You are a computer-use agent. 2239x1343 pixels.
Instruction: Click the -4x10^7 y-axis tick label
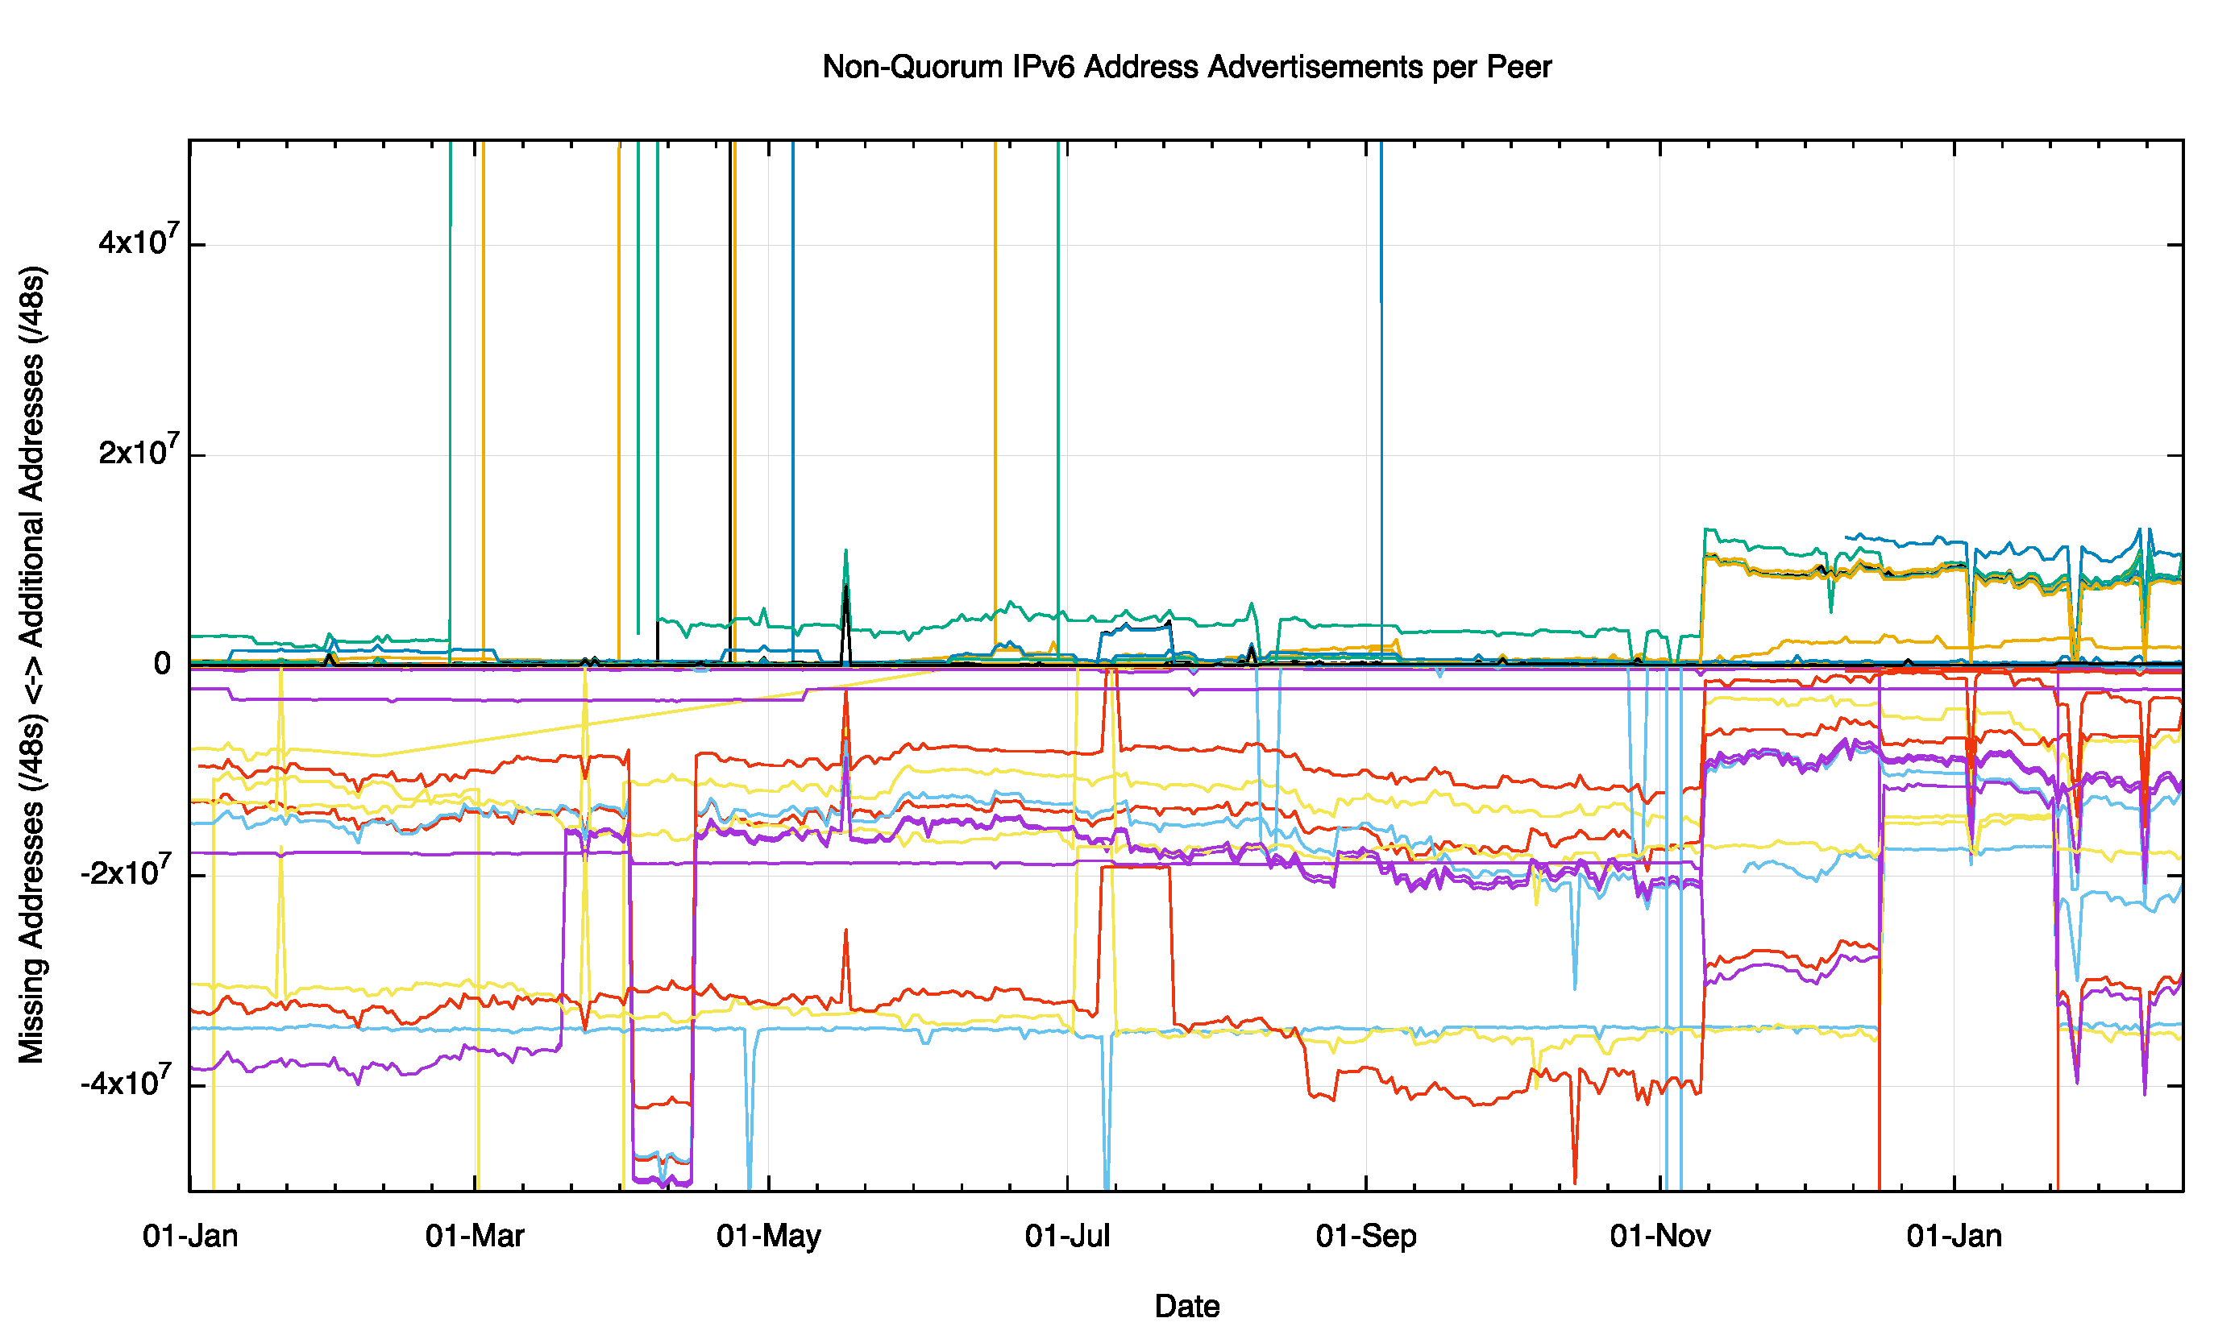tap(125, 1084)
